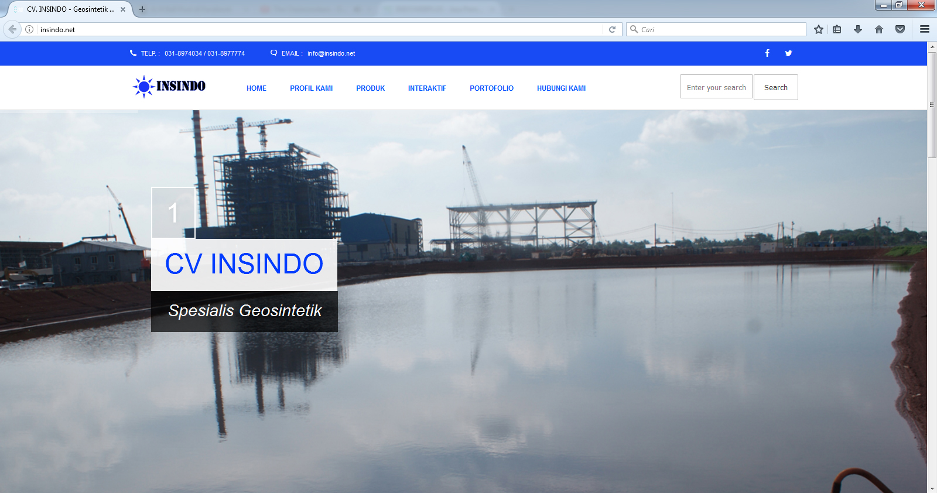Click the HUBUNGI KAMI link
This screenshot has width=937, height=493.
(x=561, y=88)
